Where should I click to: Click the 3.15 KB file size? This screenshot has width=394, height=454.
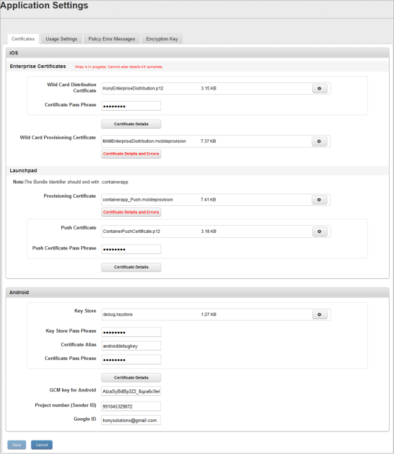coord(209,89)
